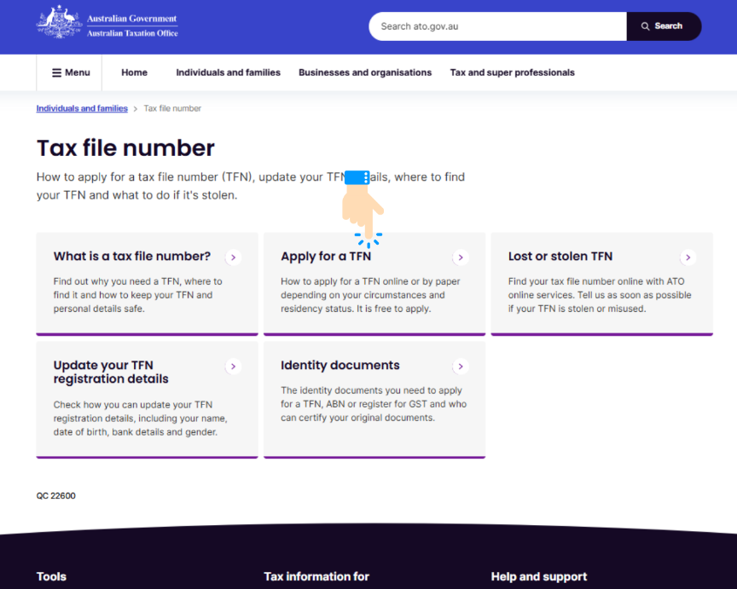737x589 pixels.
Task: Open 'Individuals and families' in the navigation bar
Action: click(x=228, y=73)
